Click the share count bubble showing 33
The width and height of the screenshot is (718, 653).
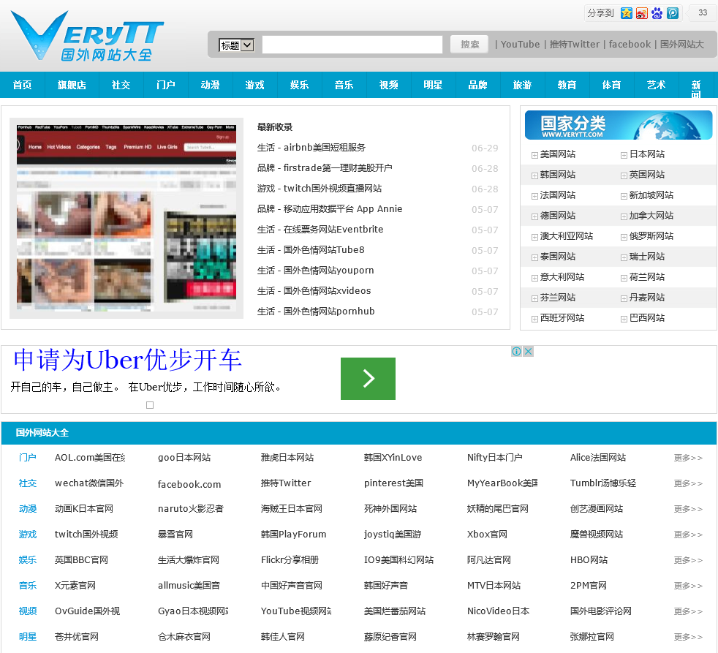703,13
